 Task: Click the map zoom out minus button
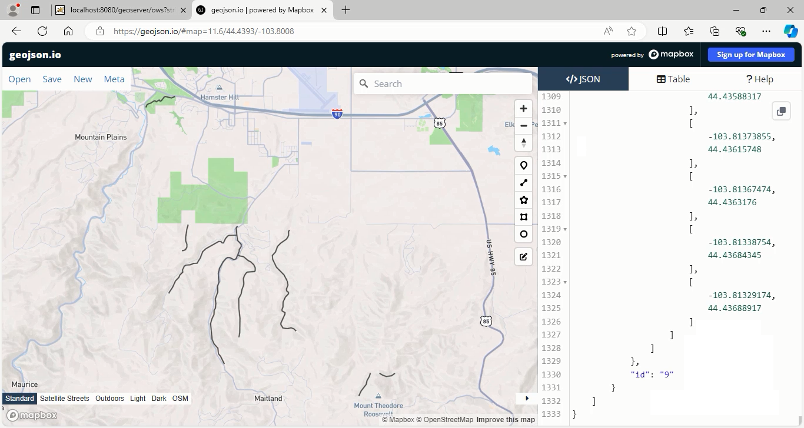[523, 126]
